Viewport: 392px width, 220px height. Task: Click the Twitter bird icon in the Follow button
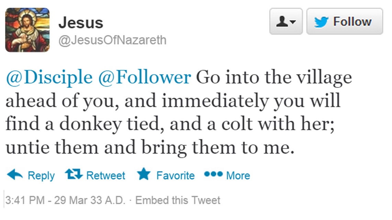(321, 22)
